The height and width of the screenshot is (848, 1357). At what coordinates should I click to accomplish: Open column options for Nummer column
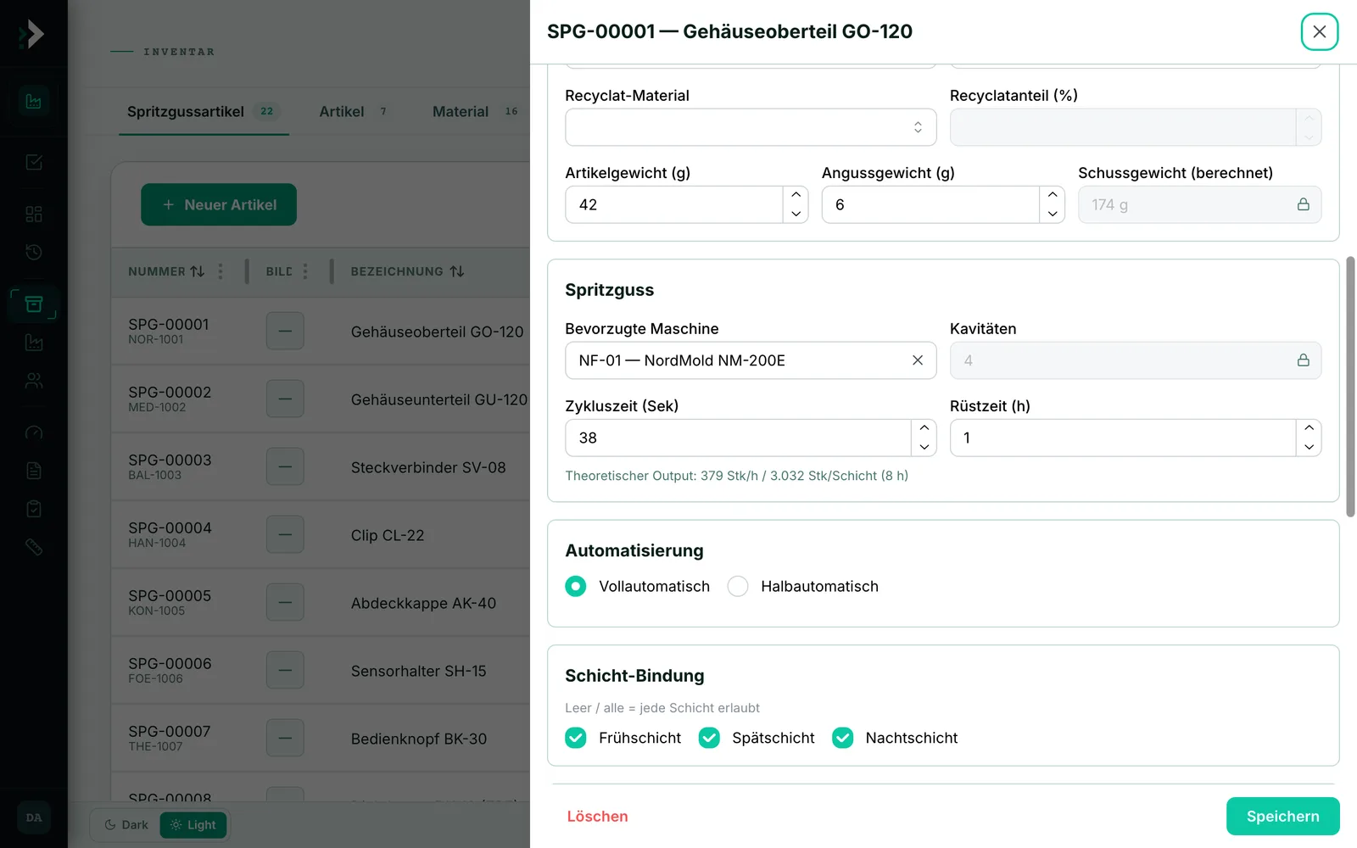tap(221, 271)
